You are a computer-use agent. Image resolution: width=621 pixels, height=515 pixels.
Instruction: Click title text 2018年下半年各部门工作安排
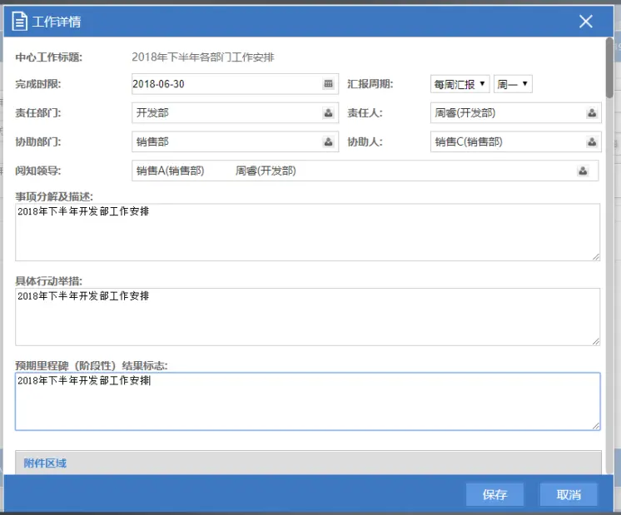pyautogui.click(x=203, y=57)
